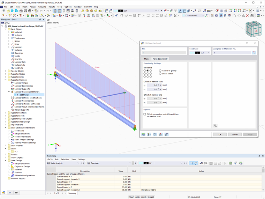Select the bottom-right reference point radio button

pos(151,77)
